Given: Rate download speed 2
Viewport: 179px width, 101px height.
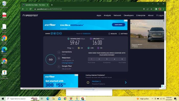Looking at the screenshot, I should click(99, 59).
